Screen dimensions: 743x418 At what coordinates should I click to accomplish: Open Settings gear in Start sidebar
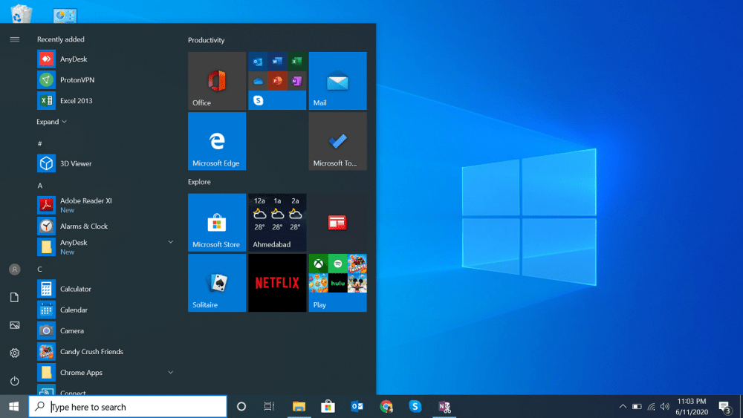pyautogui.click(x=14, y=353)
